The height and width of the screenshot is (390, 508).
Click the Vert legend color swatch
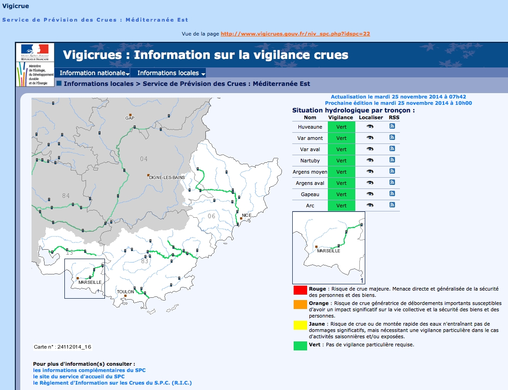300,346
